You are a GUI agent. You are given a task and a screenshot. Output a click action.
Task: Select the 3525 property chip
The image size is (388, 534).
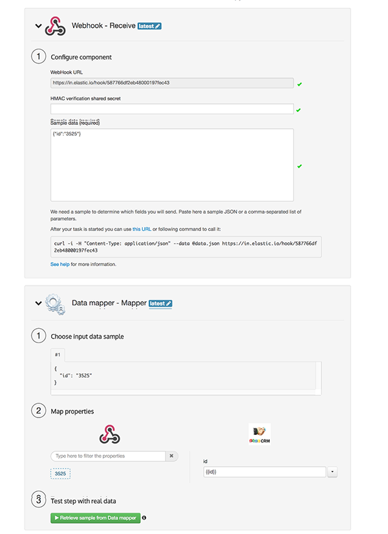pyautogui.click(x=60, y=474)
